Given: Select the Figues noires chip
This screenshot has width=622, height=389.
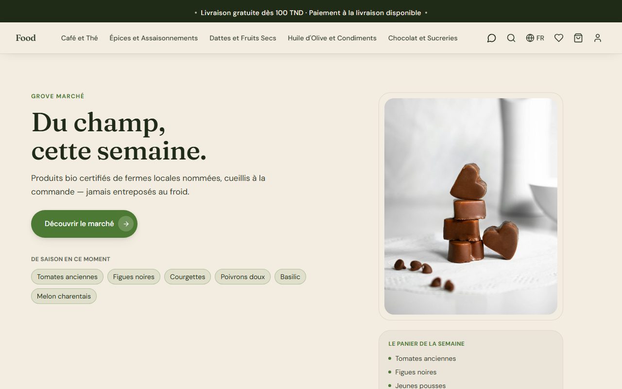Looking at the screenshot, I should point(134,277).
